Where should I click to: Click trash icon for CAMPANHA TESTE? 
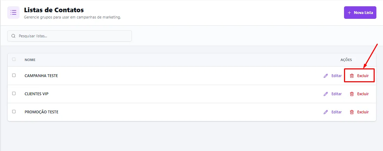tap(352, 76)
